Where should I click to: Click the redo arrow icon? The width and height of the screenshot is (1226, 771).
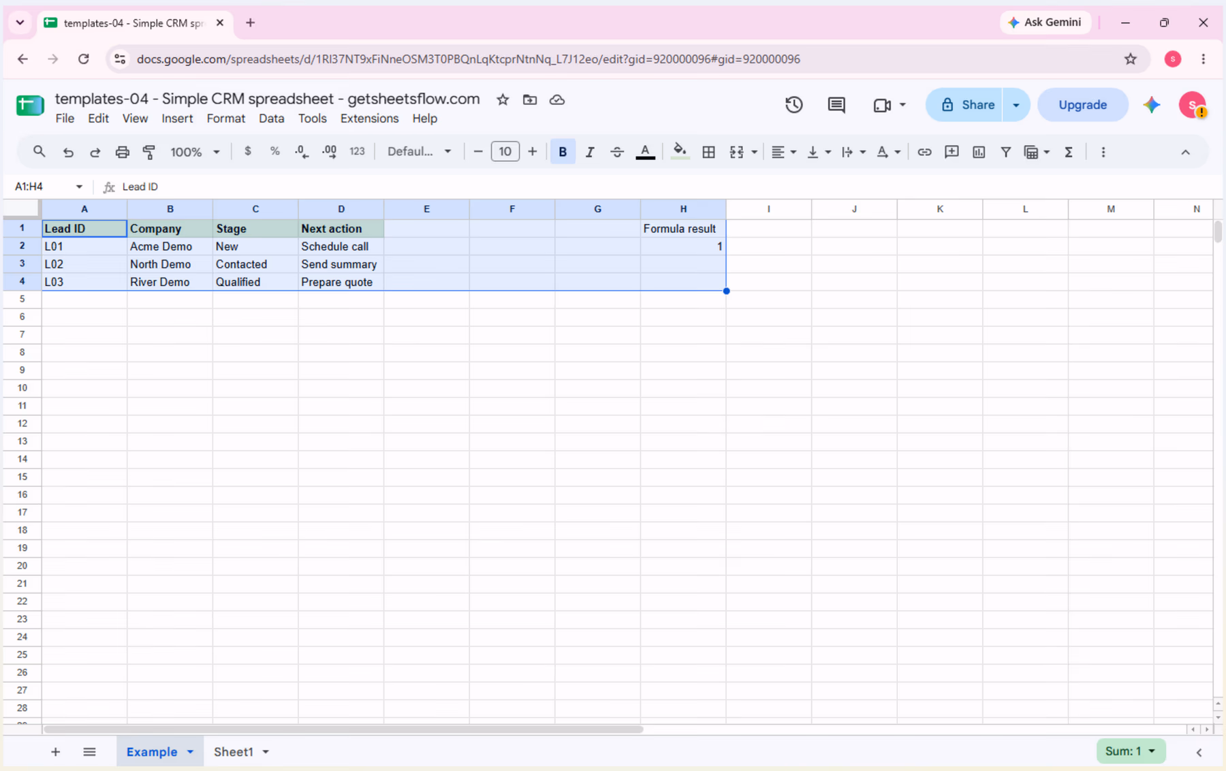pos(95,152)
